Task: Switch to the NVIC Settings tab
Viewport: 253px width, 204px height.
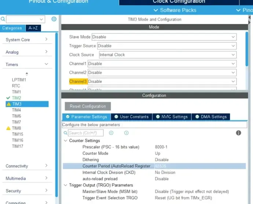Action: 172,117
